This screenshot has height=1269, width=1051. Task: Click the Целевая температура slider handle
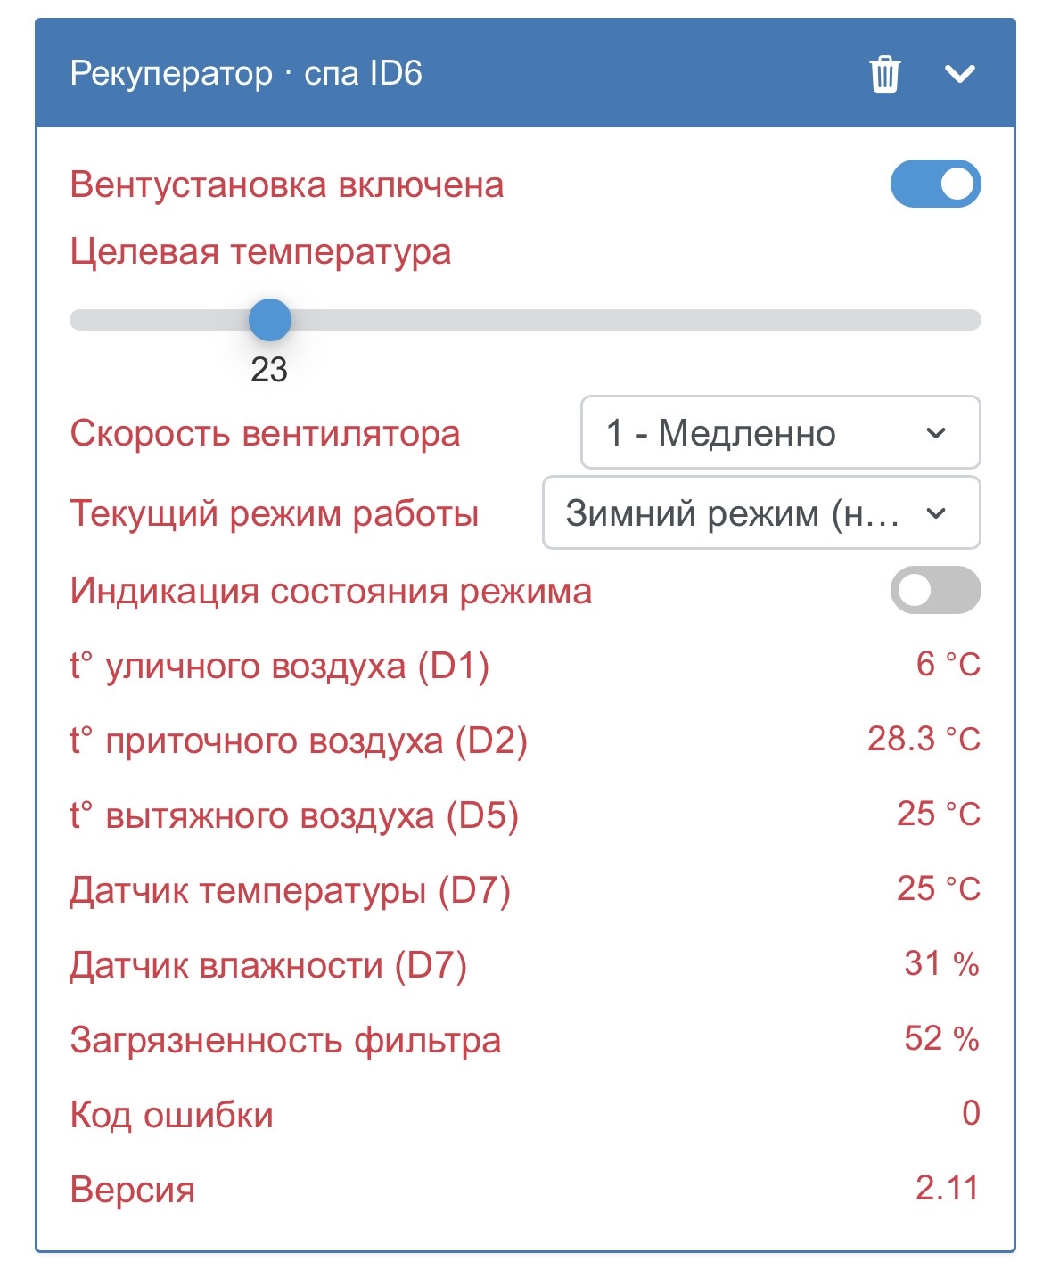(269, 320)
